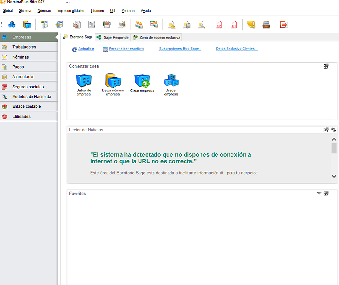Edit the Comenzar tarea panel via its edit icon
Screen dimensions: 339x285
coord(326,66)
